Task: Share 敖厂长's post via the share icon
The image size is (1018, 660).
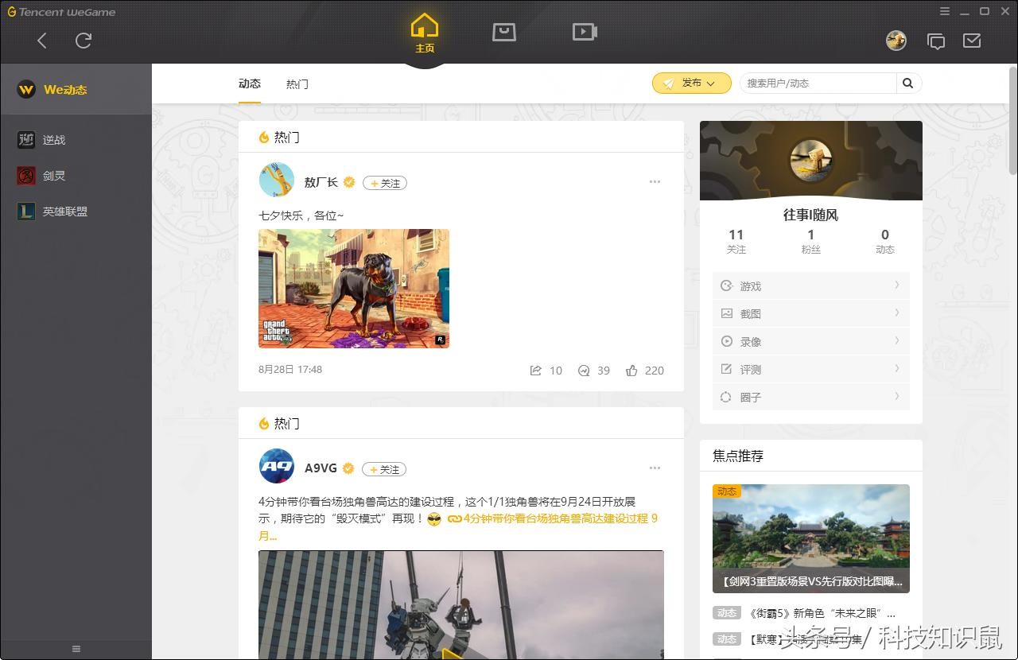Action: (536, 371)
